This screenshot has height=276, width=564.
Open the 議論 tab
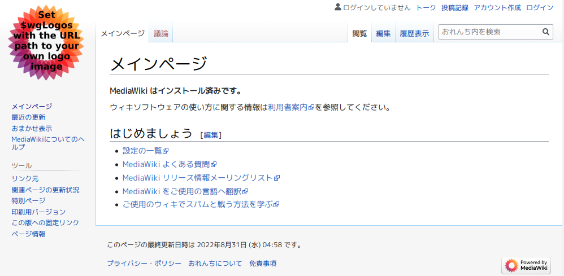click(161, 34)
